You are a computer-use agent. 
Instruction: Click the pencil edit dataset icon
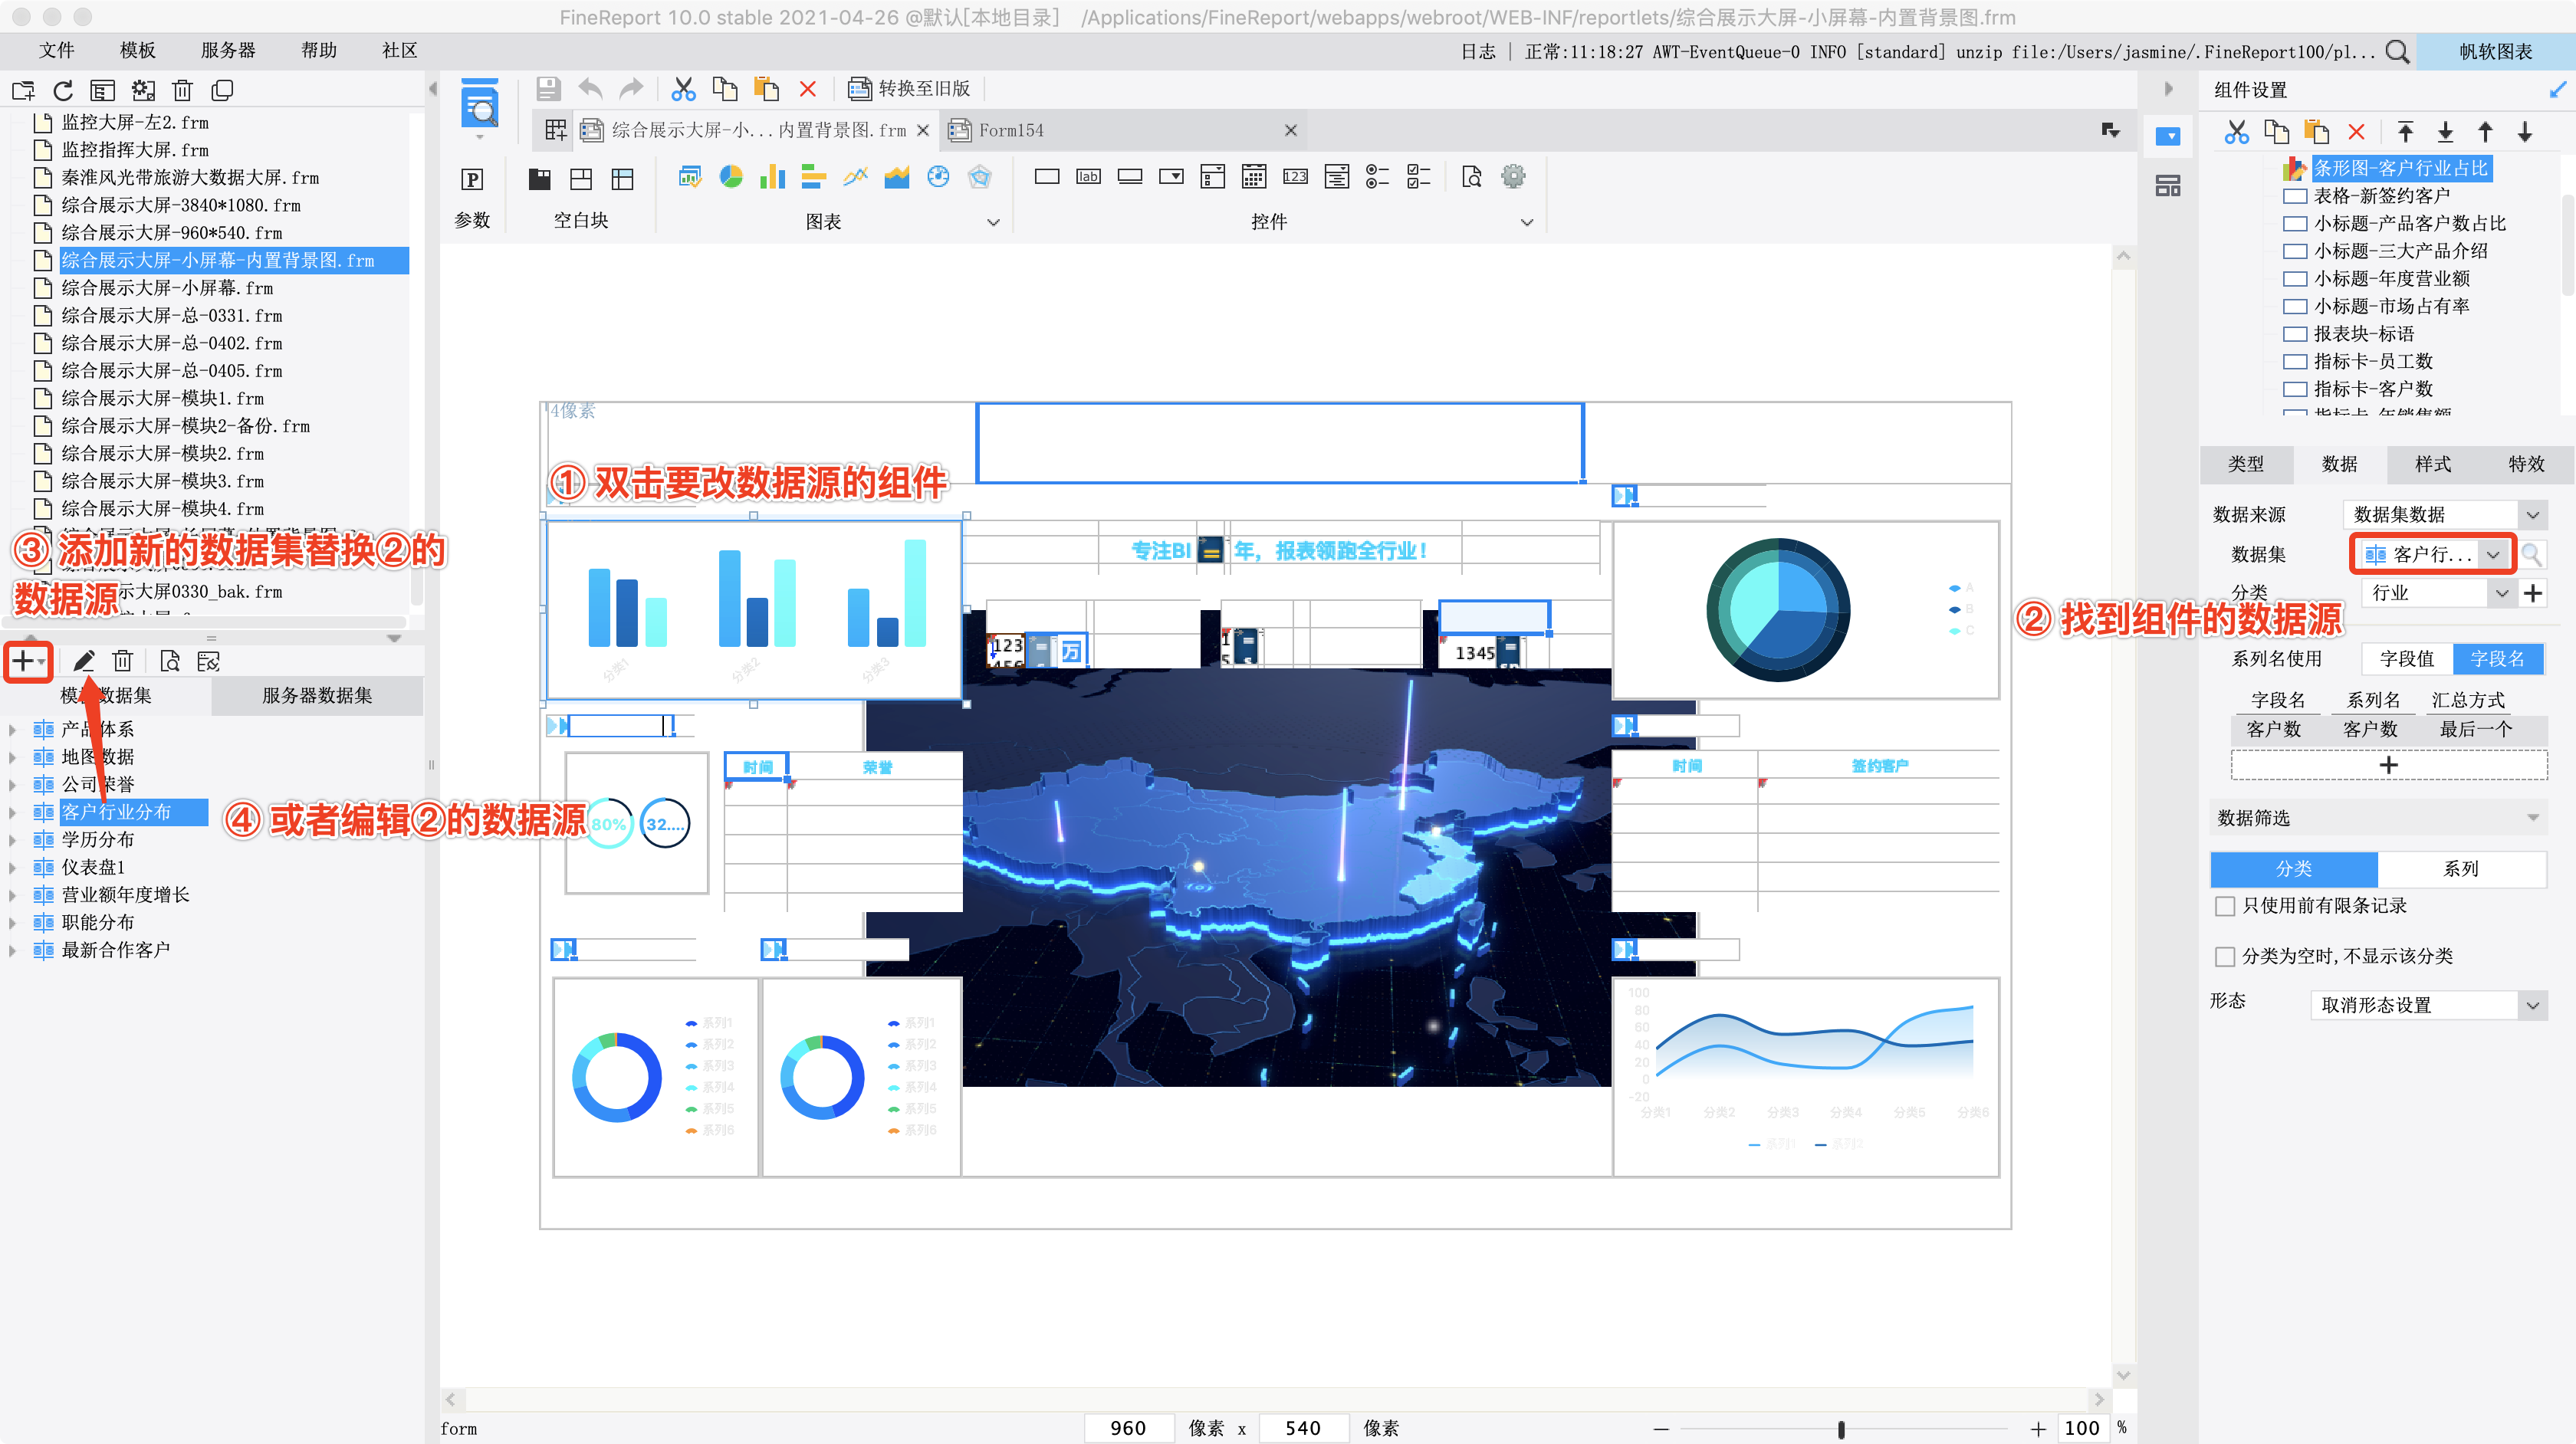(84, 661)
